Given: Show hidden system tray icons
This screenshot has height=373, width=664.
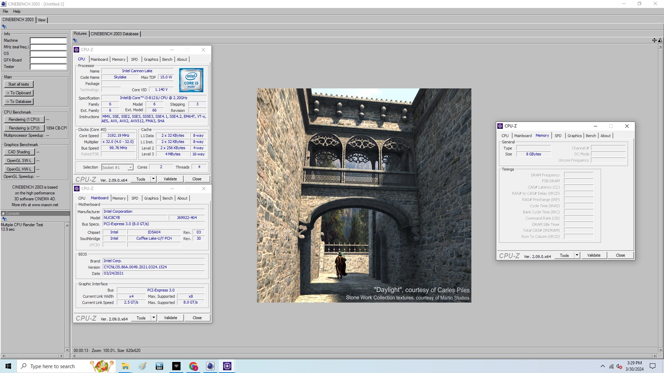Looking at the screenshot, I should click(603, 366).
